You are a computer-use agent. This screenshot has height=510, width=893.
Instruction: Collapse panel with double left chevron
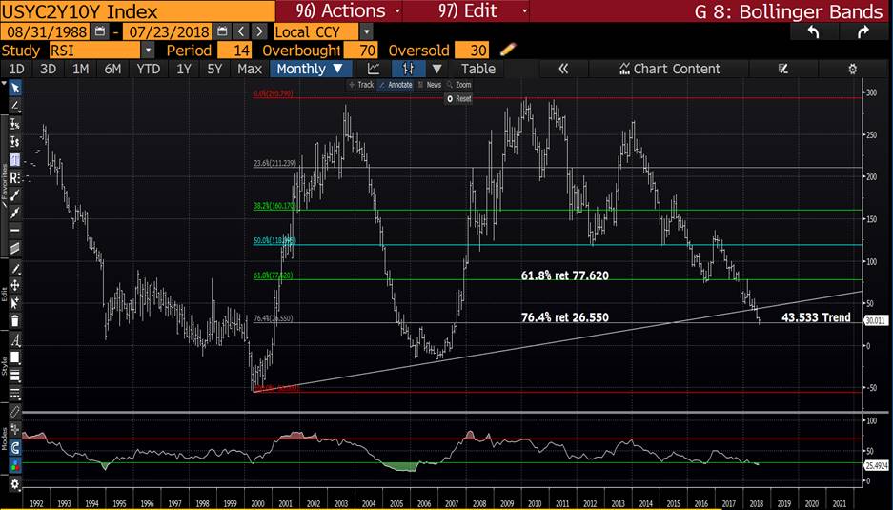[x=563, y=69]
